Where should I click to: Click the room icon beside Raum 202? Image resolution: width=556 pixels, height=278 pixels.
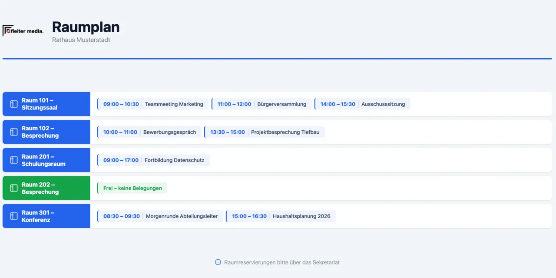[14, 188]
